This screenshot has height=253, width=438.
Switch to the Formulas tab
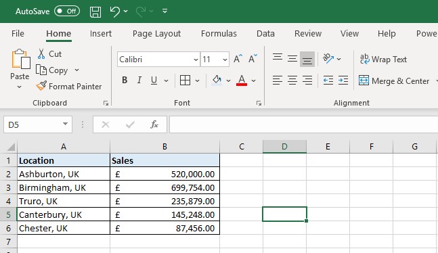tap(219, 34)
